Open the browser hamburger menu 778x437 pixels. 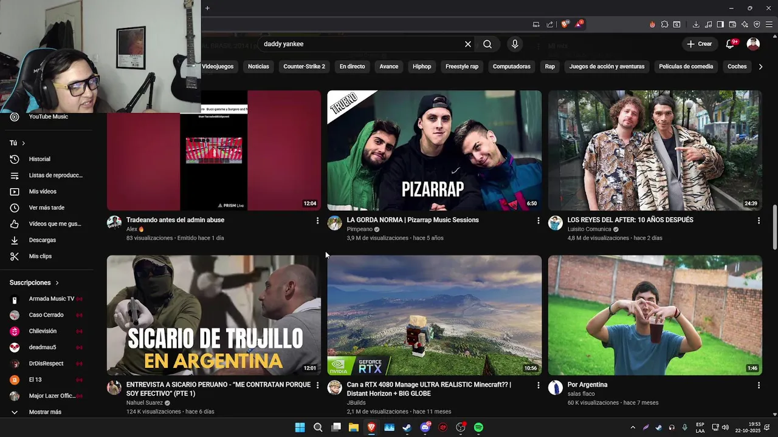[x=769, y=24]
